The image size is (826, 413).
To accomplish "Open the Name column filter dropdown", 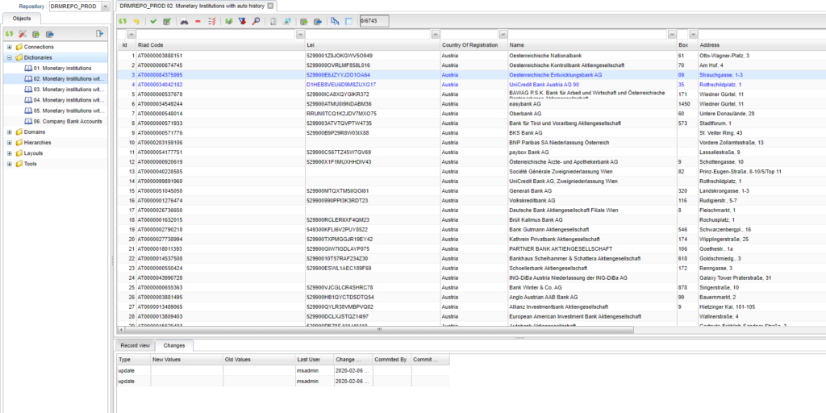I will coord(672,35).
